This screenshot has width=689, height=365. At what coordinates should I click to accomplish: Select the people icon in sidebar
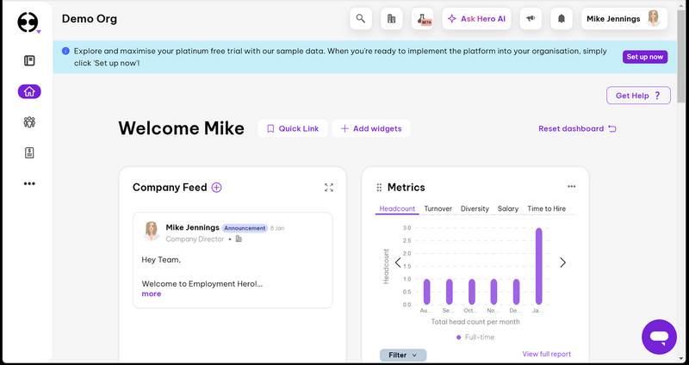point(29,122)
